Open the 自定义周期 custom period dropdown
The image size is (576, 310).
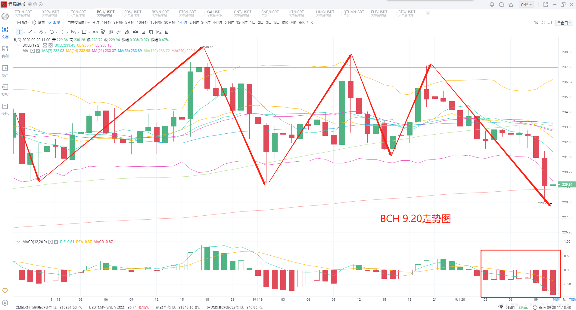(78, 23)
